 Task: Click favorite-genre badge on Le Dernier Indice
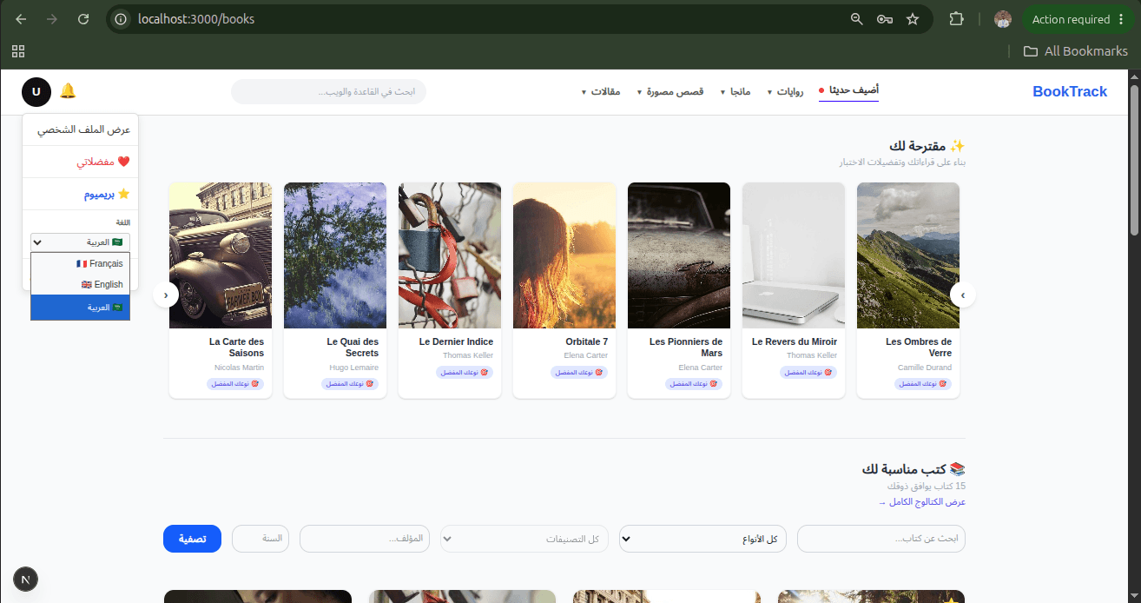tap(465, 372)
